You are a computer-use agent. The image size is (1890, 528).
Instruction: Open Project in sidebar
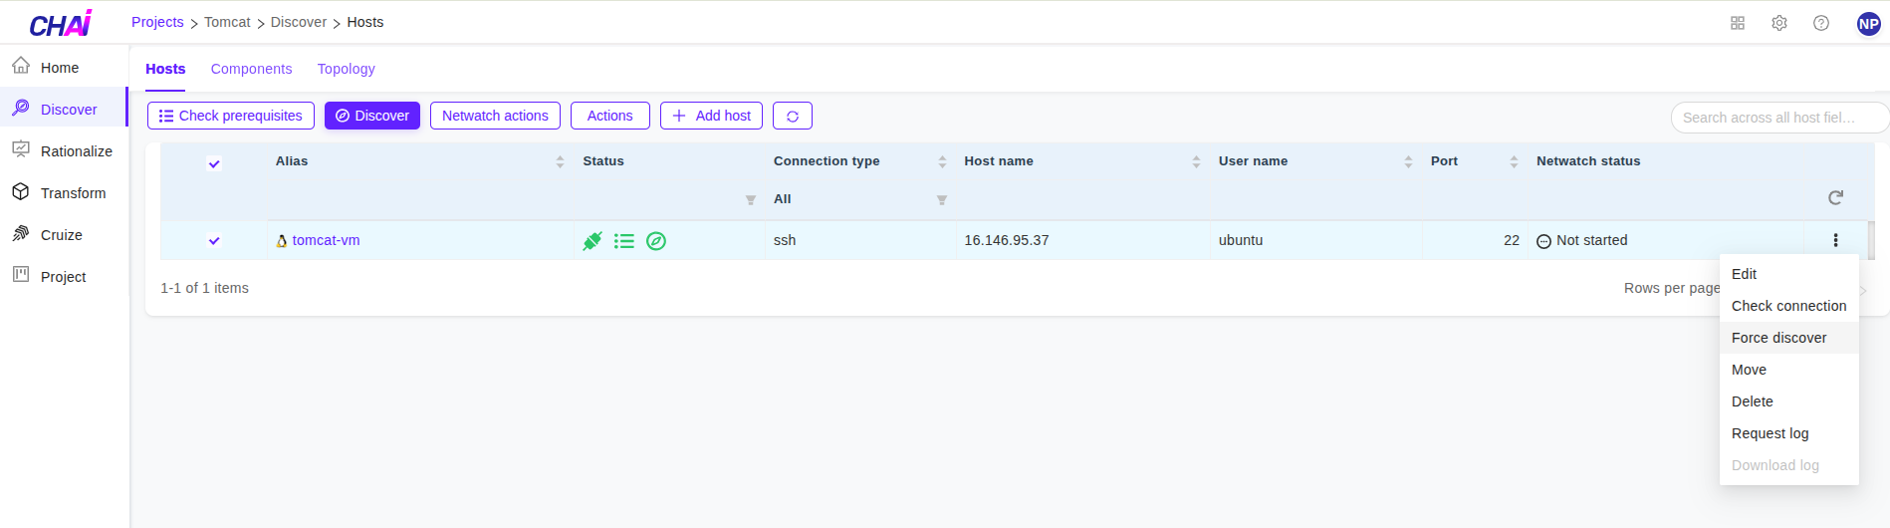[x=64, y=276]
